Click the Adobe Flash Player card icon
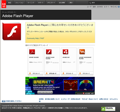This screenshot has height=112, width=120. (49, 52)
